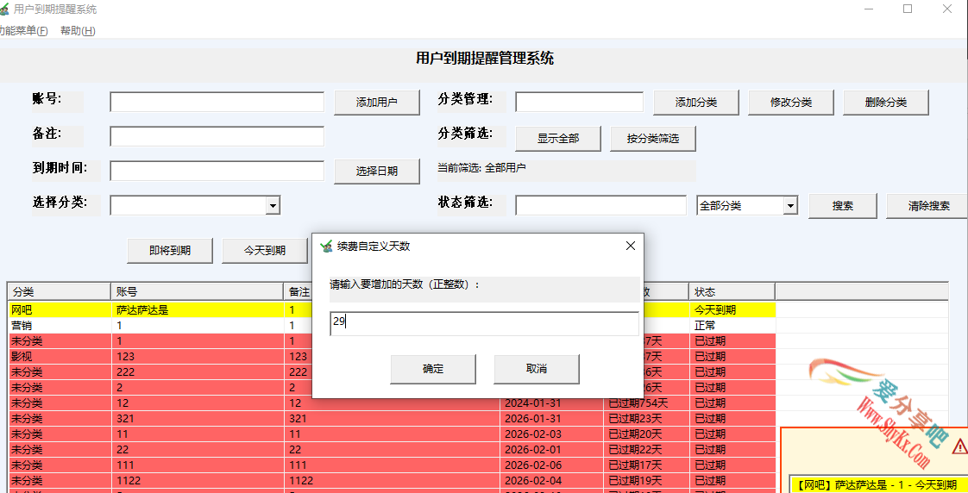The image size is (968, 493).
Task: Expand the 全部分类 dropdown arrow
Action: pos(790,206)
